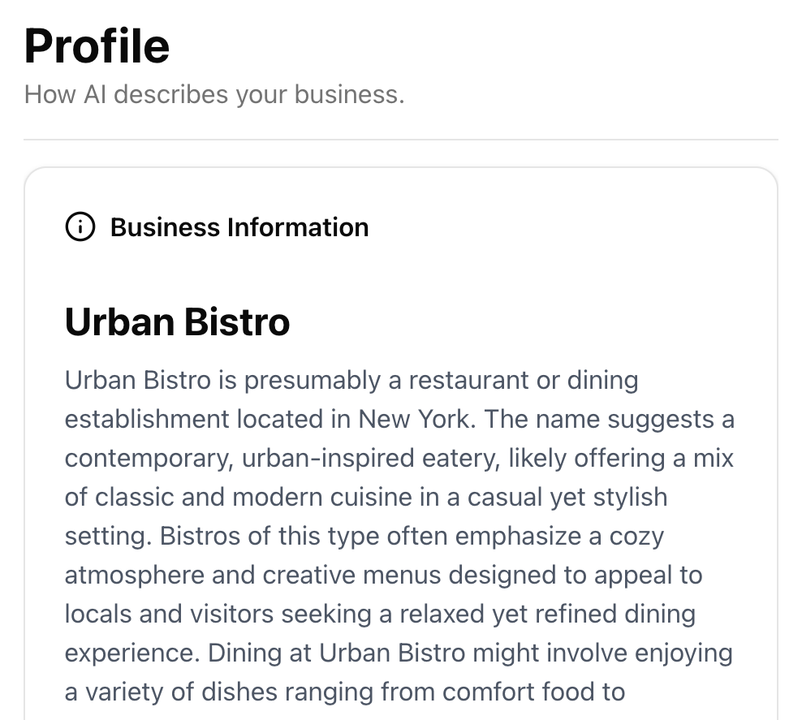Click the 'How AI describes your business' subtitle
The image size is (802, 720).
213,95
